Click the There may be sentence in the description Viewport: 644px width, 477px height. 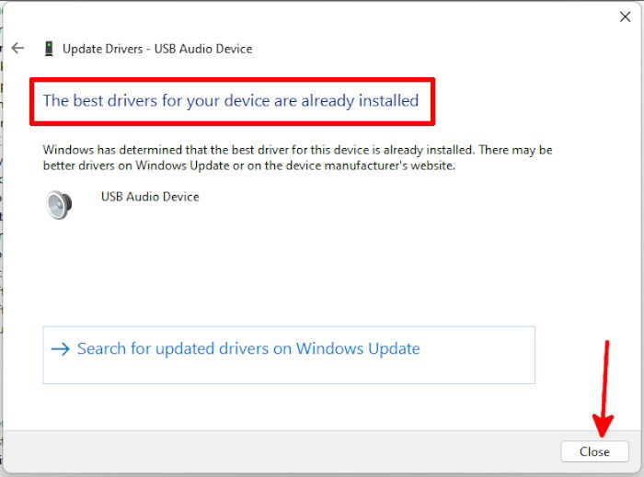tap(515, 150)
